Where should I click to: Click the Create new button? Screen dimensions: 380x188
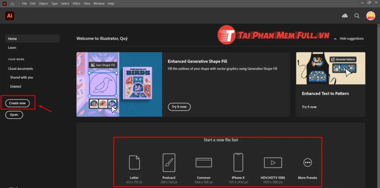[x=17, y=103]
